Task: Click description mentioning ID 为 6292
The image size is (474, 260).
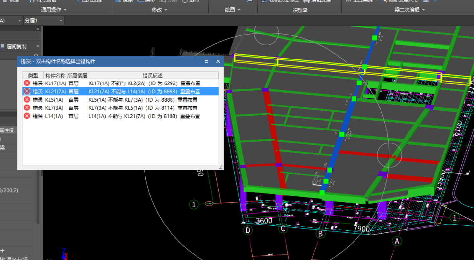Action: pos(144,83)
